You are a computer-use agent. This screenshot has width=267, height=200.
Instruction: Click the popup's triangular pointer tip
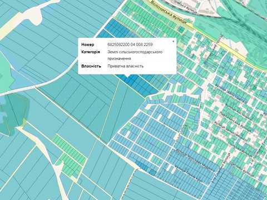click(127, 76)
